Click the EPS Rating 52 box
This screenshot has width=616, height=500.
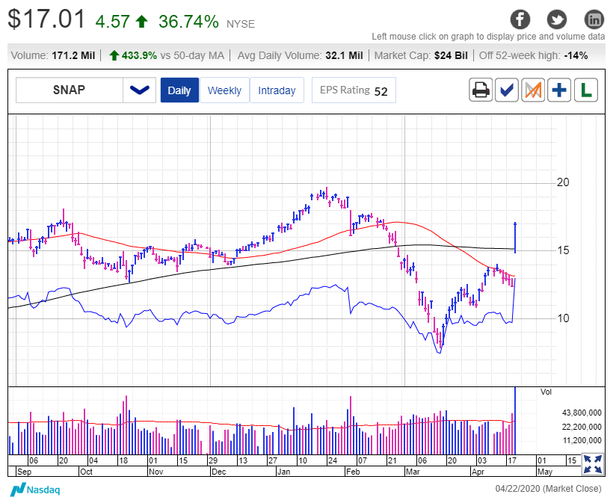click(x=354, y=90)
